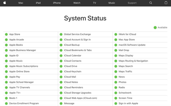
Task: Click the status dot for iWork for iCloud
Action: pos(116,34)
